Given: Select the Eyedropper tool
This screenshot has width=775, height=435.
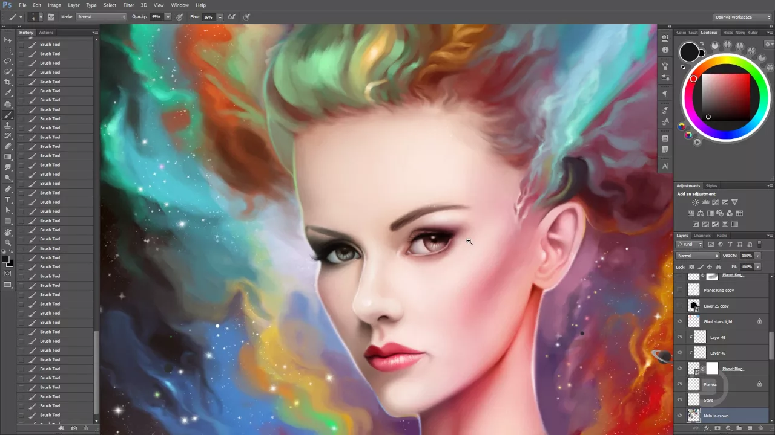Looking at the screenshot, I should tap(8, 93).
